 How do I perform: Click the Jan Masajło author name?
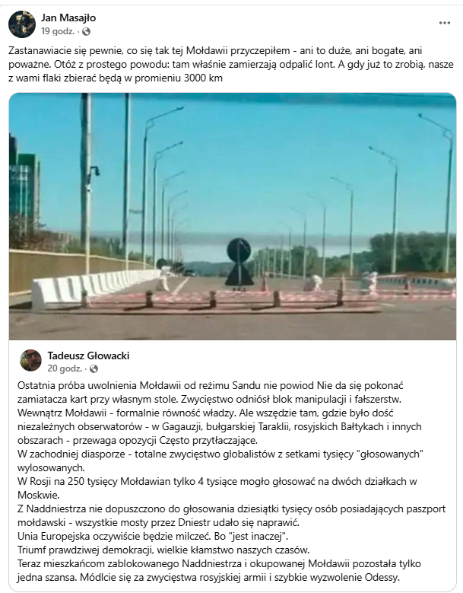68,18
